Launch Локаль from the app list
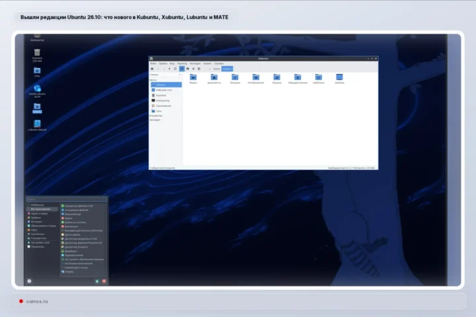 pyautogui.click(x=83, y=272)
